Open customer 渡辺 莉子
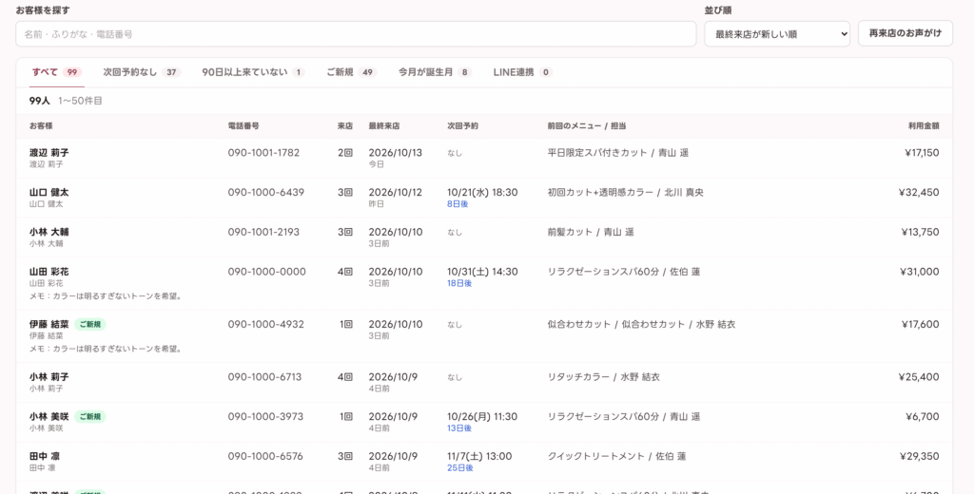Image resolution: width=974 pixels, height=494 pixels. pyautogui.click(x=49, y=153)
